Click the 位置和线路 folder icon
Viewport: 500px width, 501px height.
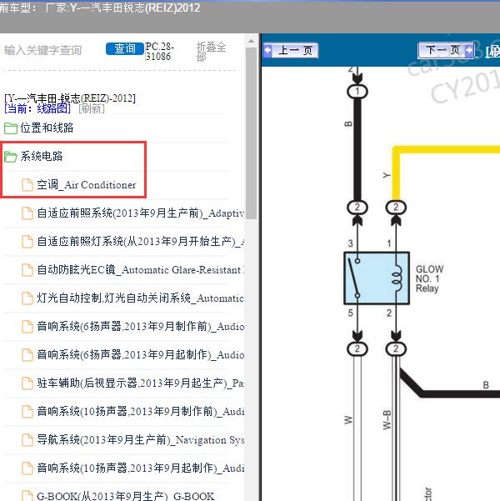(11, 128)
